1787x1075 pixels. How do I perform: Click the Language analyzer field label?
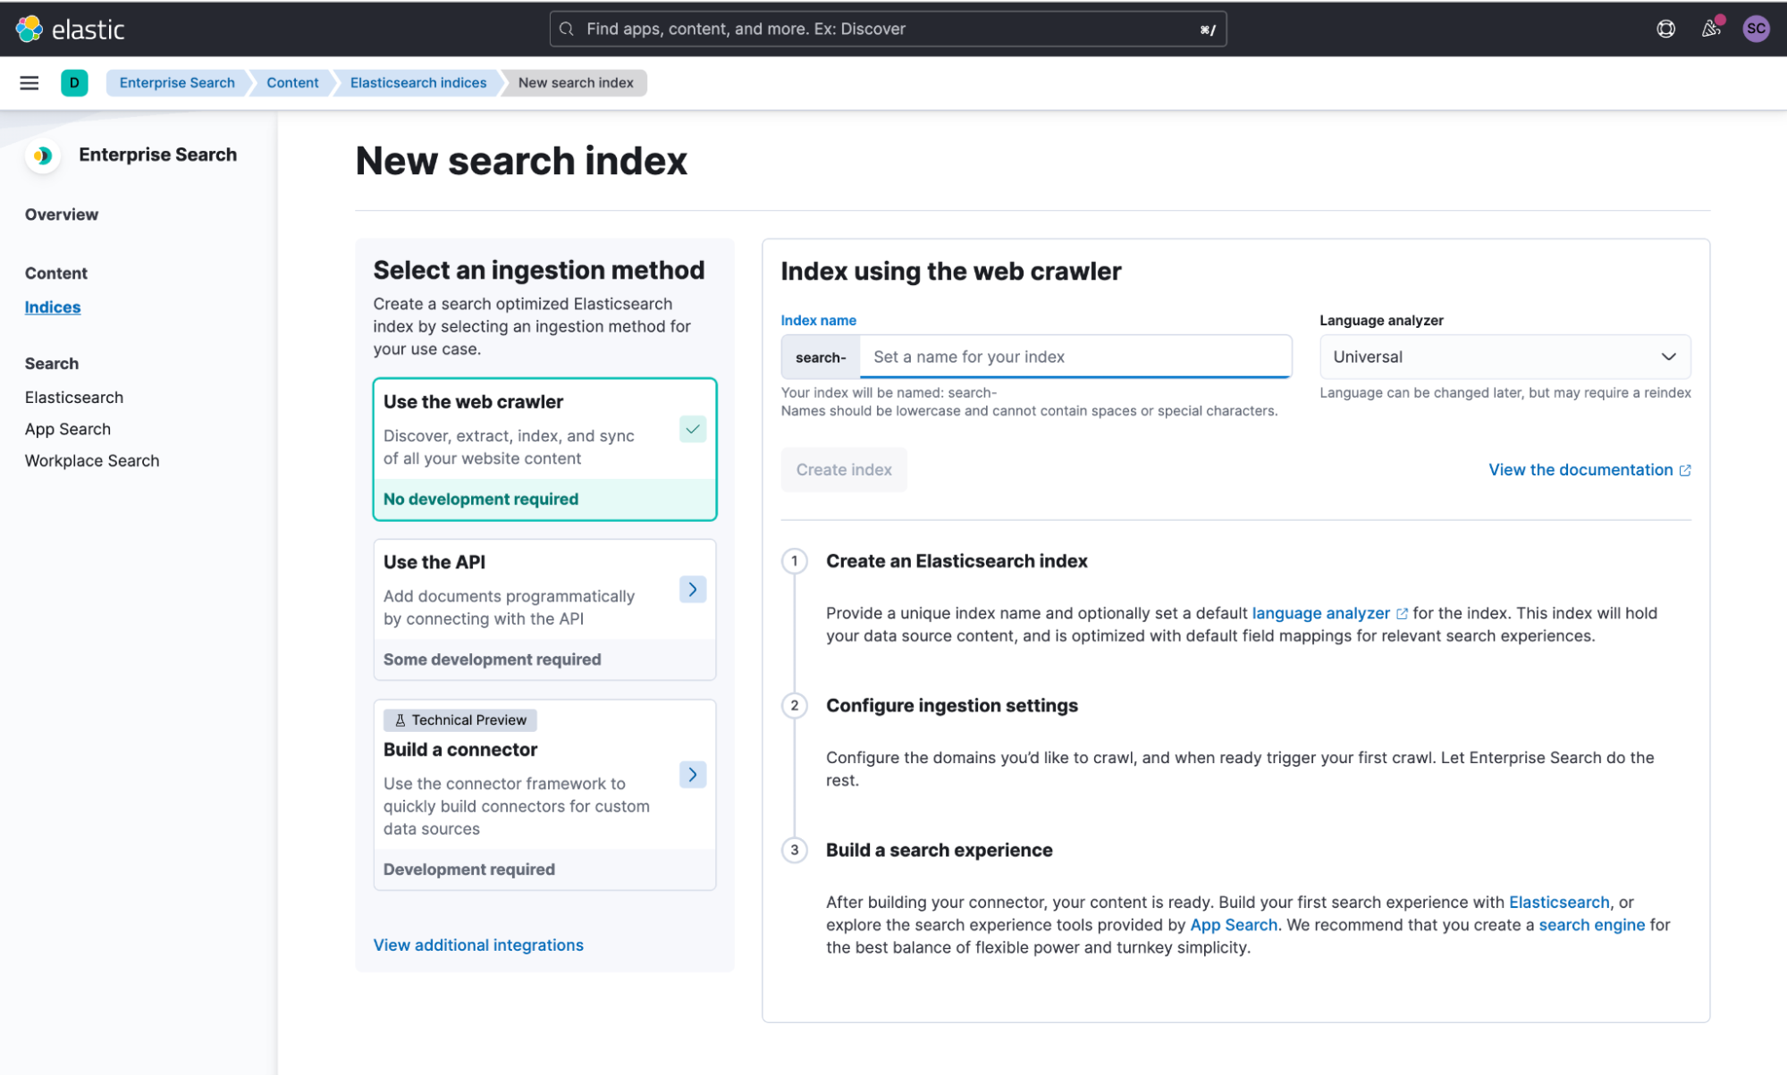click(1381, 320)
